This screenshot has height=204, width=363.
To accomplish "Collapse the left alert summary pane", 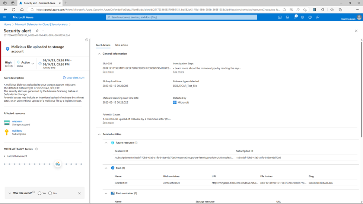I will [86, 40].
